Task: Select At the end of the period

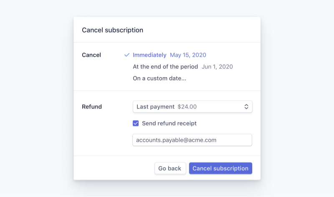Action: pos(165,67)
